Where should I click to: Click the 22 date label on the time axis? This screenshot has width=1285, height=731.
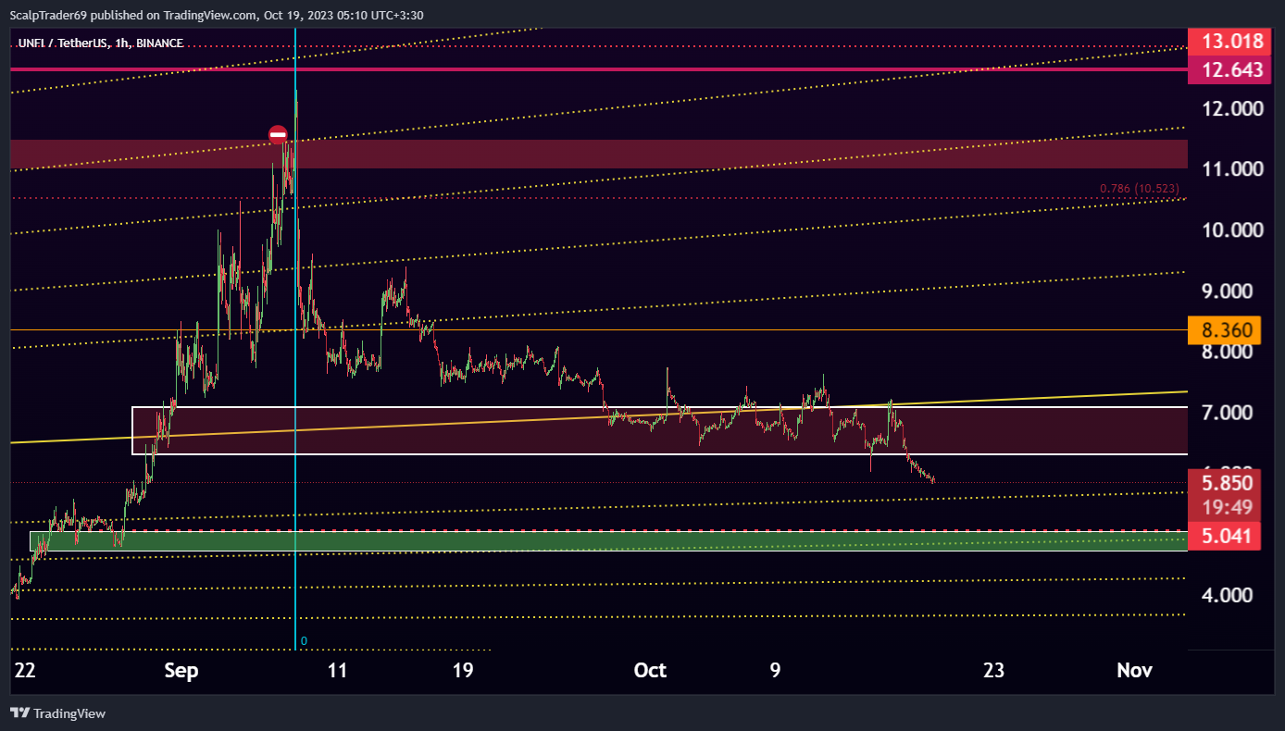click(x=25, y=671)
